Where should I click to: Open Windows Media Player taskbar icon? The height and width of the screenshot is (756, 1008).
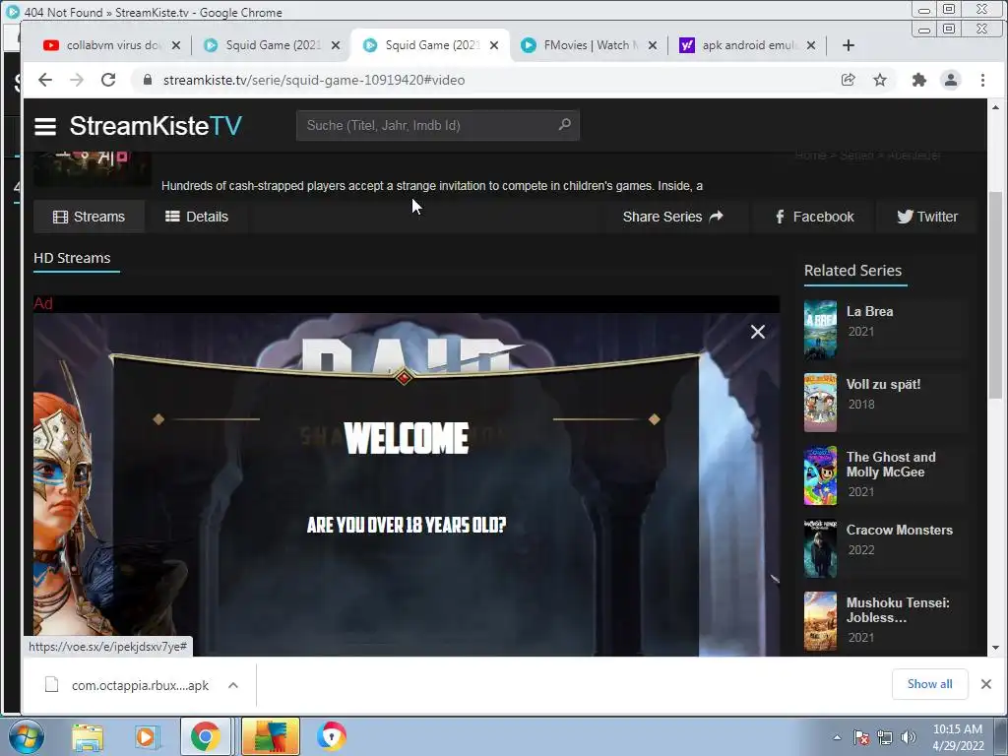pos(146,736)
